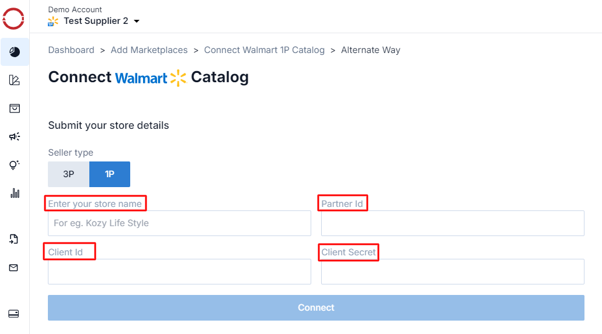Focus the Client Secret input field
The image size is (602, 334).
click(453, 272)
